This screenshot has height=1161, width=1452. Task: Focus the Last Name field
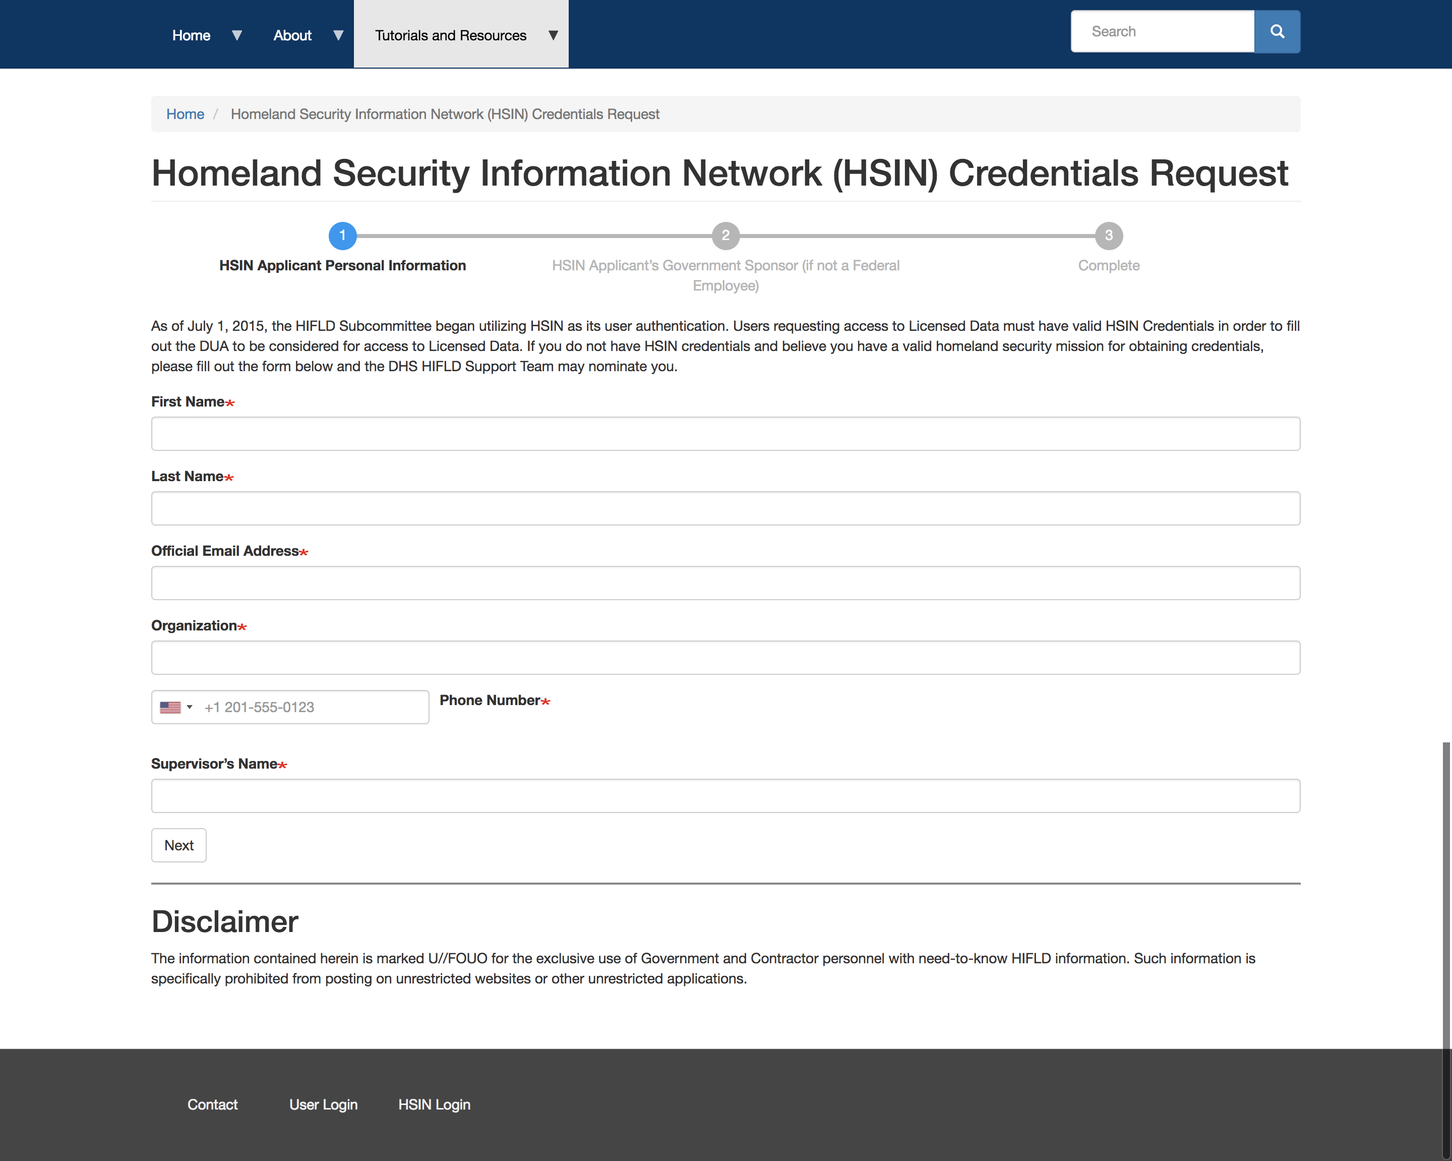coord(725,508)
